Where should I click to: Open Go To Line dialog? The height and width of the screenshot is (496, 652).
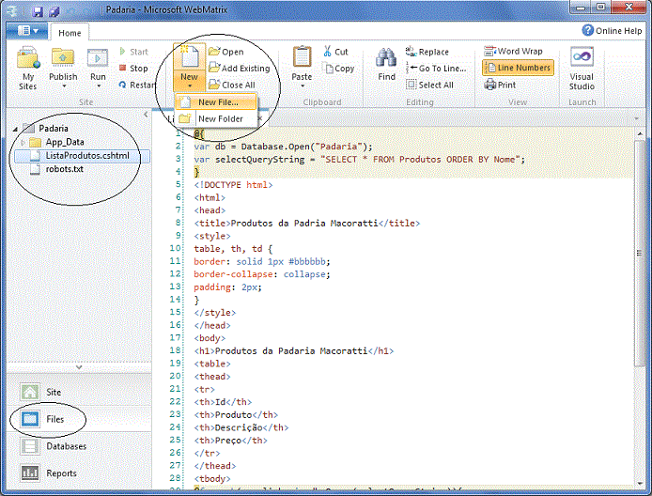[x=436, y=69]
